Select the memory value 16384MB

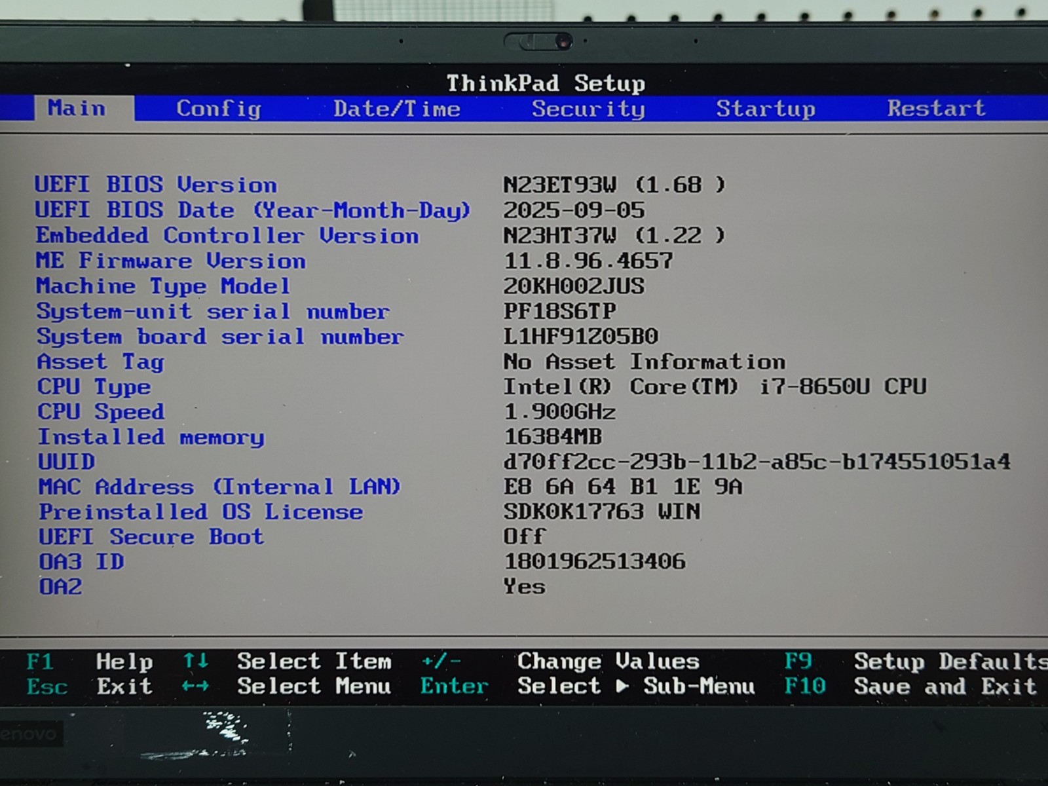553,437
